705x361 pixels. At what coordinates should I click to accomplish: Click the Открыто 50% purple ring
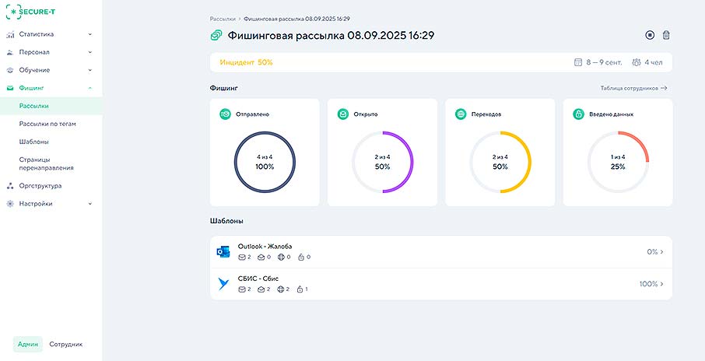pos(383,163)
